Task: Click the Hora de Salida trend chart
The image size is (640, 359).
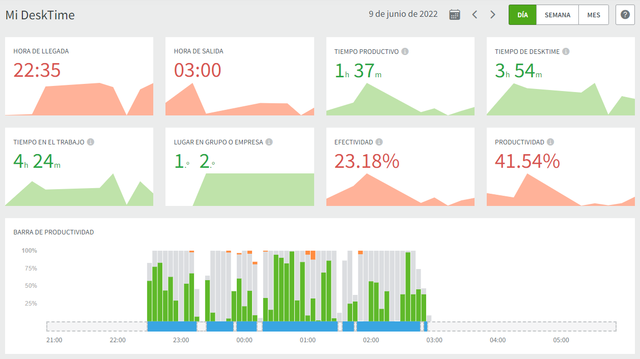Action: tap(240, 99)
